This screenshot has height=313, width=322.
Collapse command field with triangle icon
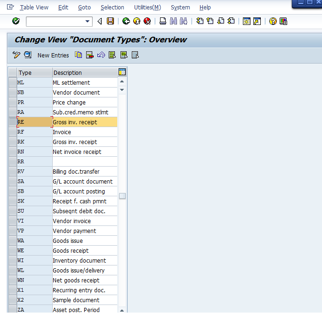point(100,21)
